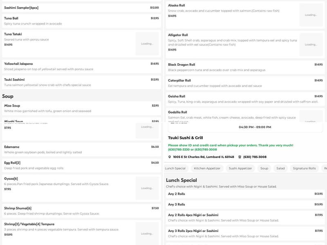This screenshot has height=245, width=327.
Task: Open the Signature Rolls category tab
Action: click(304, 168)
